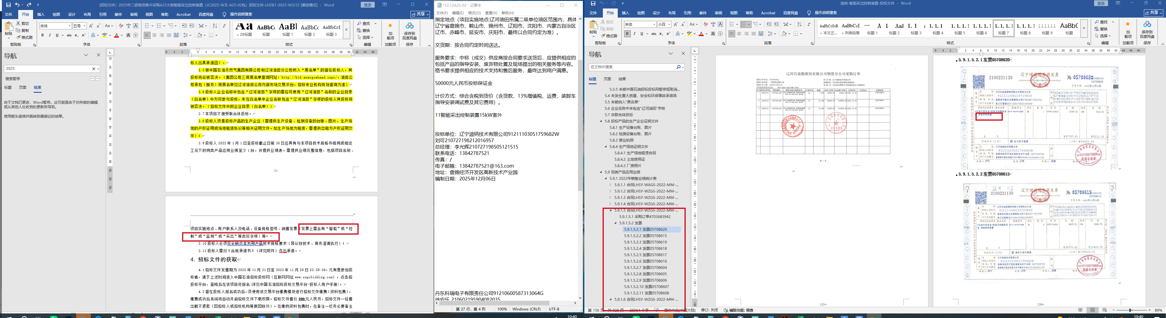The width and height of the screenshot is (1166, 318).
Task: Save the 招标文件 Word document via title-bar icon
Action: (x=8, y=5)
